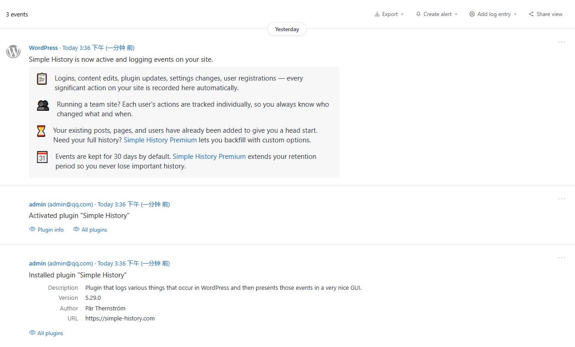This screenshot has width=575, height=347.
Task: Click the WordPress event timestamp
Action: 98,48
